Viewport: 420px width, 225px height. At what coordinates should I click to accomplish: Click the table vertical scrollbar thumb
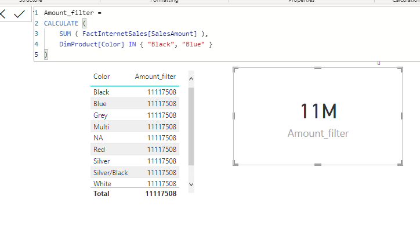click(191, 126)
